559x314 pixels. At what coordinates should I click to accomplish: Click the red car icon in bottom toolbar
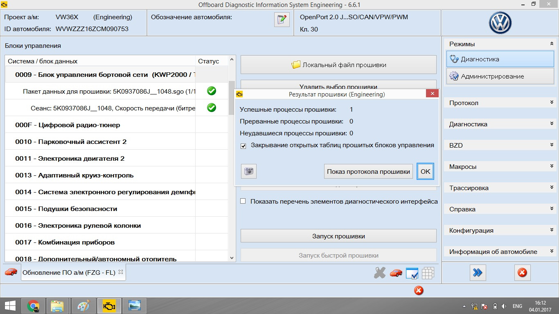point(396,273)
